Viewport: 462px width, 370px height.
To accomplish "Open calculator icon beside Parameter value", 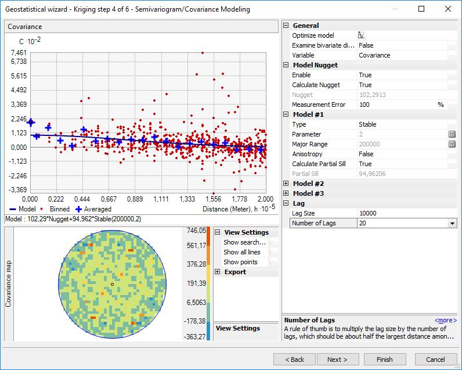I will (452, 134).
